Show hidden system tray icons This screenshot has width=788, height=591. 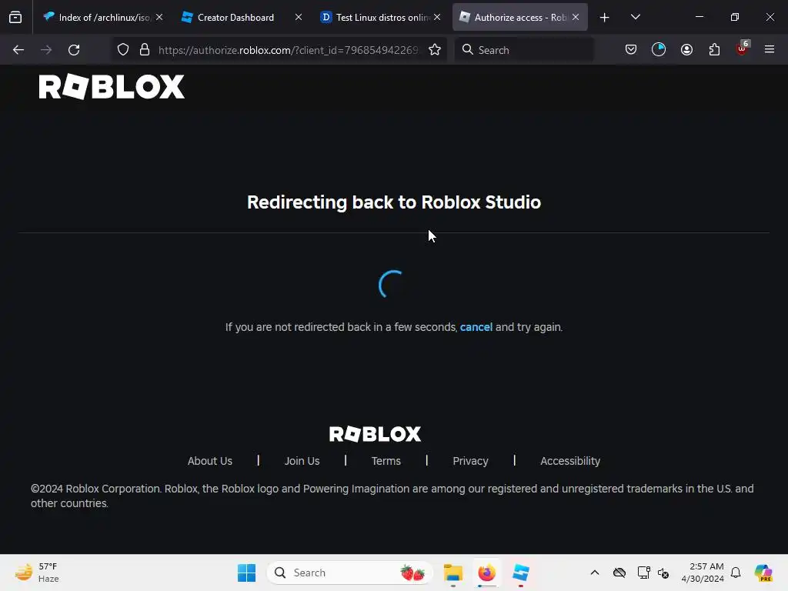[595, 573]
